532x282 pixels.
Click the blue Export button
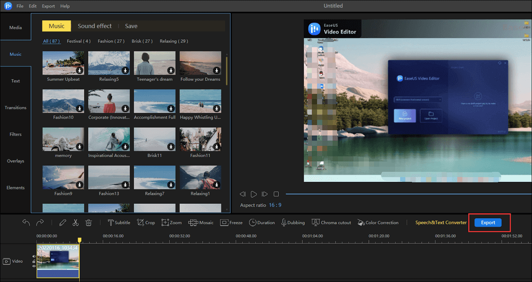tap(488, 222)
